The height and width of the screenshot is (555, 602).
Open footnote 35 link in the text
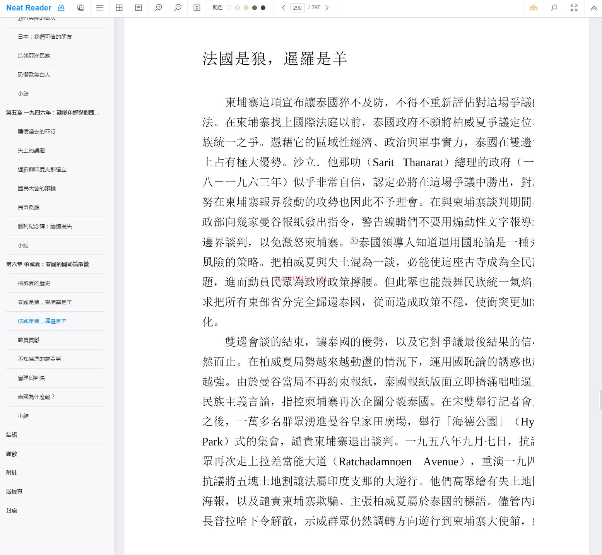tap(354, 240)
